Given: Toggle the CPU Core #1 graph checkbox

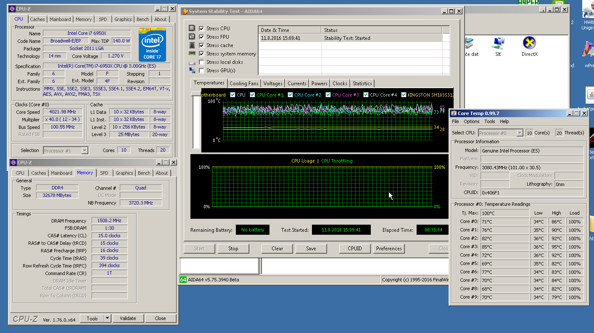Looking at the screenshot, I should [x=252, y=95].
